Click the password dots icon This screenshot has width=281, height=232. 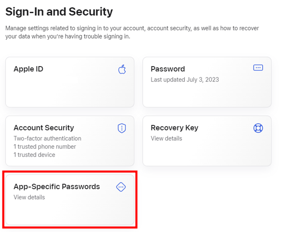pos(258,68)
